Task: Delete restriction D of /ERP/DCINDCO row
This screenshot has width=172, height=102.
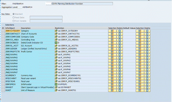Action: click(x=120, y=43)
